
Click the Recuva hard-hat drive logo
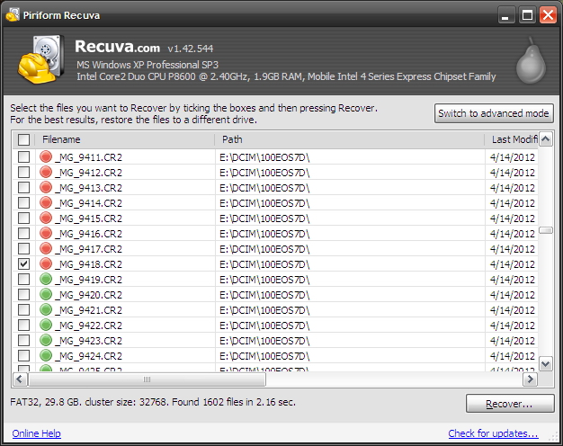pos(41,59)
